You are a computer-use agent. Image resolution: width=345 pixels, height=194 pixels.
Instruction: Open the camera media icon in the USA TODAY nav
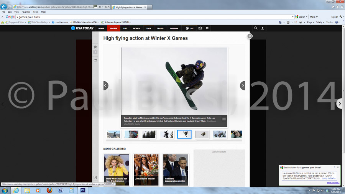click(x=200, y=28)
